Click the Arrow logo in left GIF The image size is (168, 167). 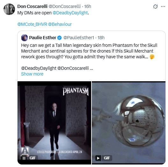[x=25, y=151]
